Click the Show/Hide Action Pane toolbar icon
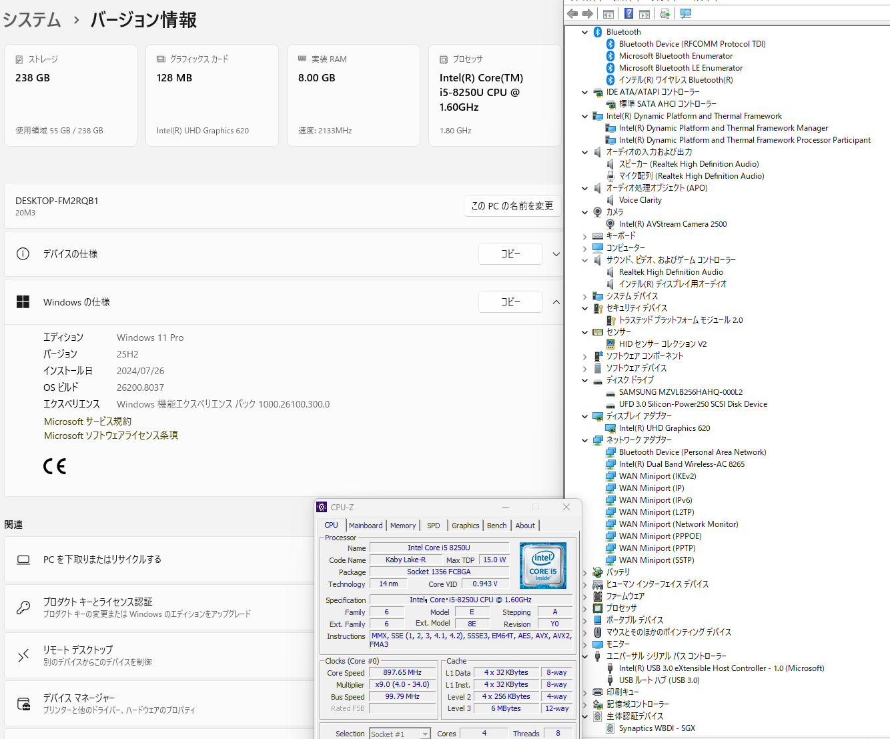Image resolution: width=890 pixels, height=739 pixels. click(644, 13)
